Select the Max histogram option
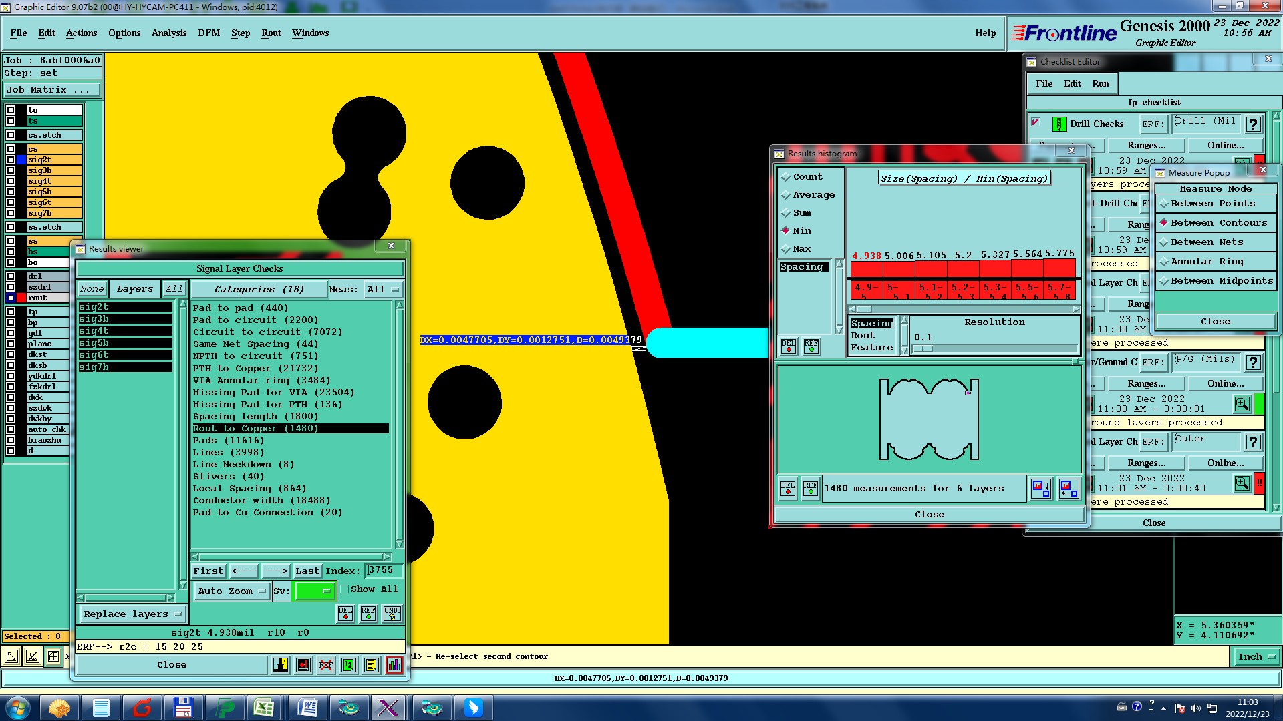 pyautogui.click(x=786, y=249)
